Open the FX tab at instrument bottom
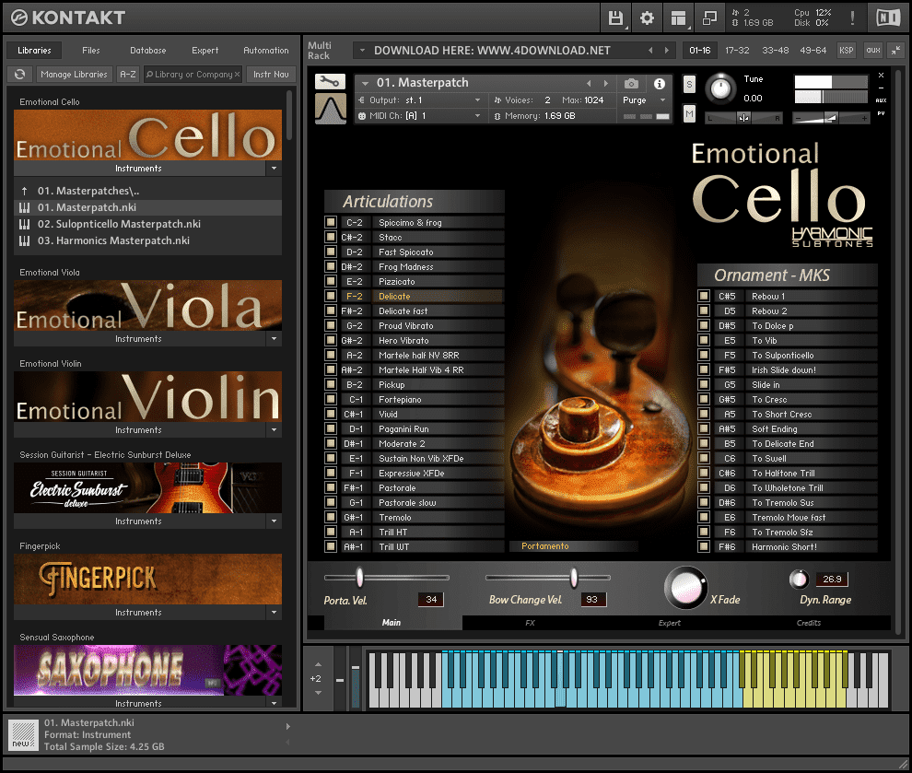This screenshot has width=912, height=773. (531, 623)
